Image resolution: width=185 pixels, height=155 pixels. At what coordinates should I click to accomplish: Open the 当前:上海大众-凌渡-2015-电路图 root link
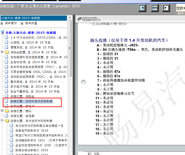pos(31,33)
